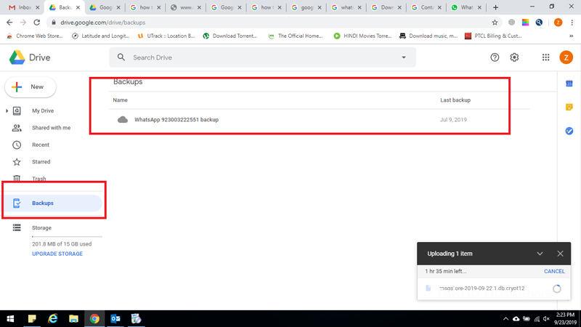Click the Chrome profile avatar in toolbar
This screenshot has width=581, height=327.
558,23
